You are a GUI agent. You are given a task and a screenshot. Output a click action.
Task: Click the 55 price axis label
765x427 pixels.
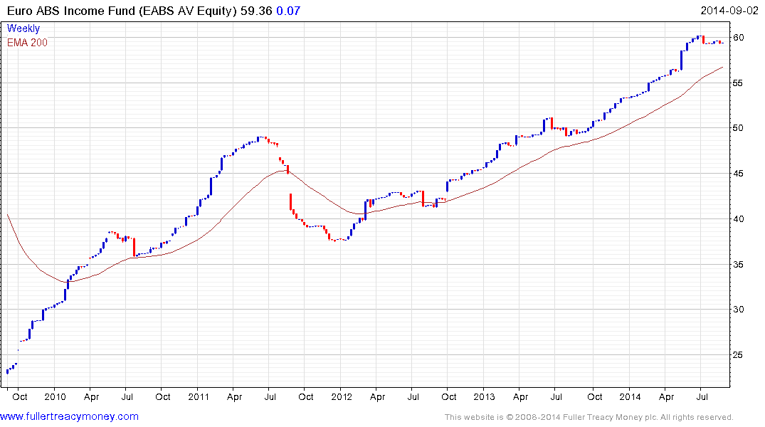coord(738,83)
